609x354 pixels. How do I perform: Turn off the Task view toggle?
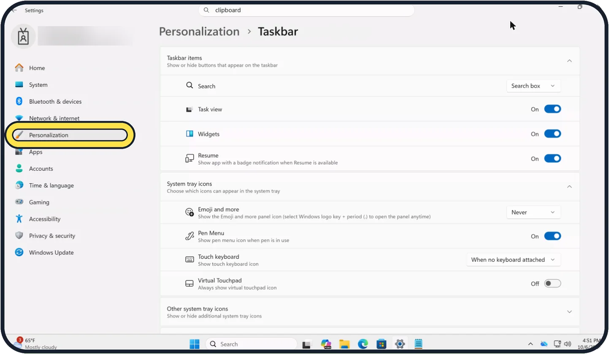point(552,109)
